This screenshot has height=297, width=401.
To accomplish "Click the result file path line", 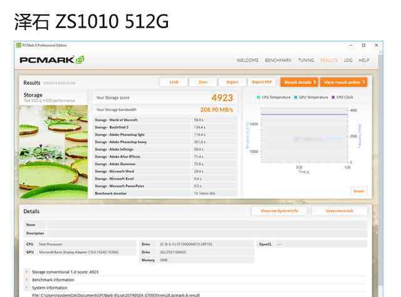I will tap(115, 295).
